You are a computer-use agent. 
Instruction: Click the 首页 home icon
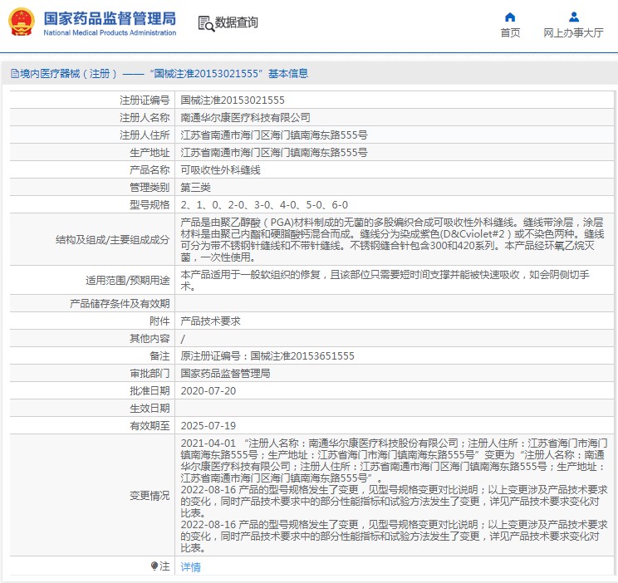(510, 17)
